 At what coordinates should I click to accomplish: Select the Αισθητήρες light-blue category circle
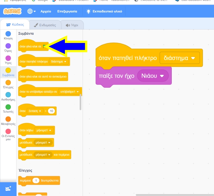tap(8, 95)
